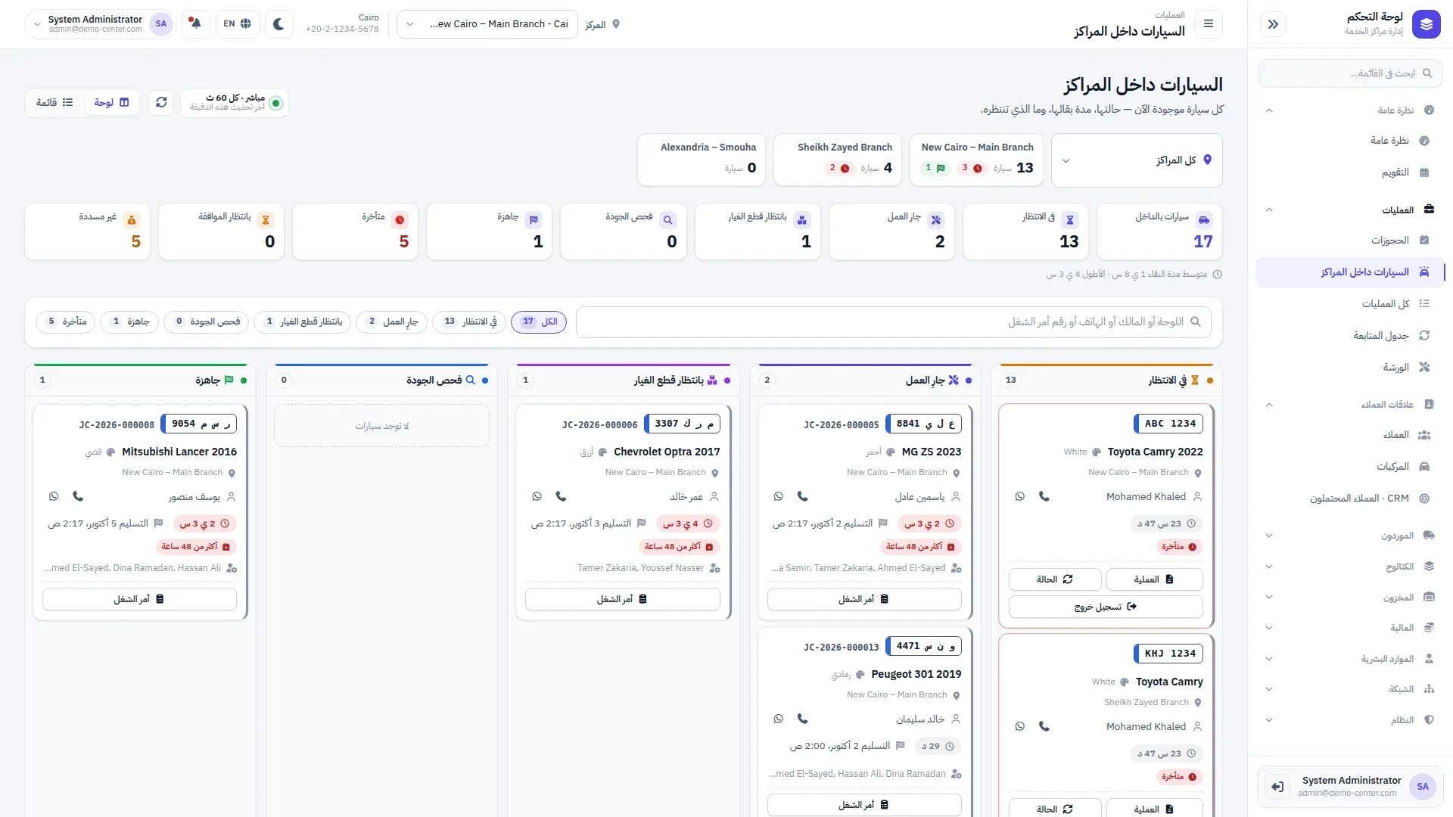1453x817 pixels.
Task: Click 'تسجيل خروج' on ABC 1234 card
Action: pos(1106,607)
